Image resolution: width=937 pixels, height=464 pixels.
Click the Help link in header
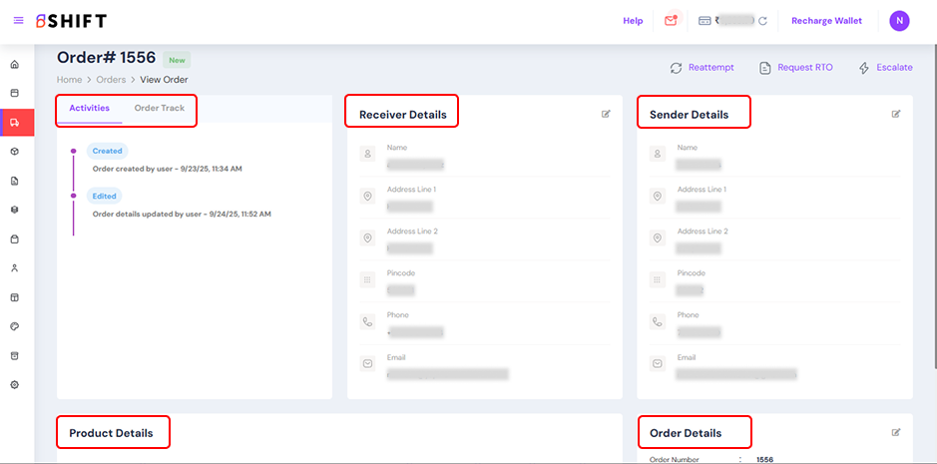[633, 21]
